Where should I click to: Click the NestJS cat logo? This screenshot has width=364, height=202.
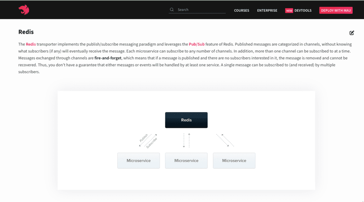pos(24,10)
